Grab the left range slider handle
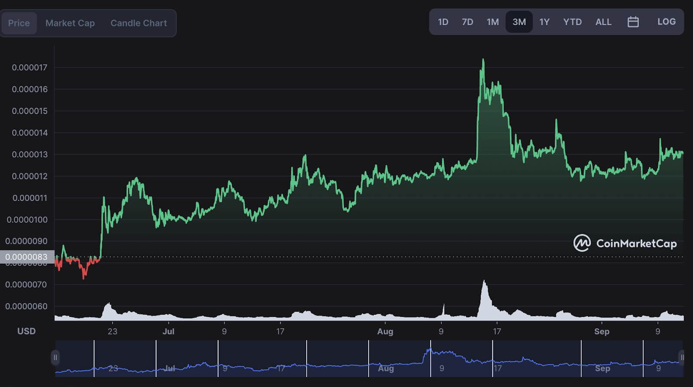Screen dimensions: 693x387 point(55,358)
